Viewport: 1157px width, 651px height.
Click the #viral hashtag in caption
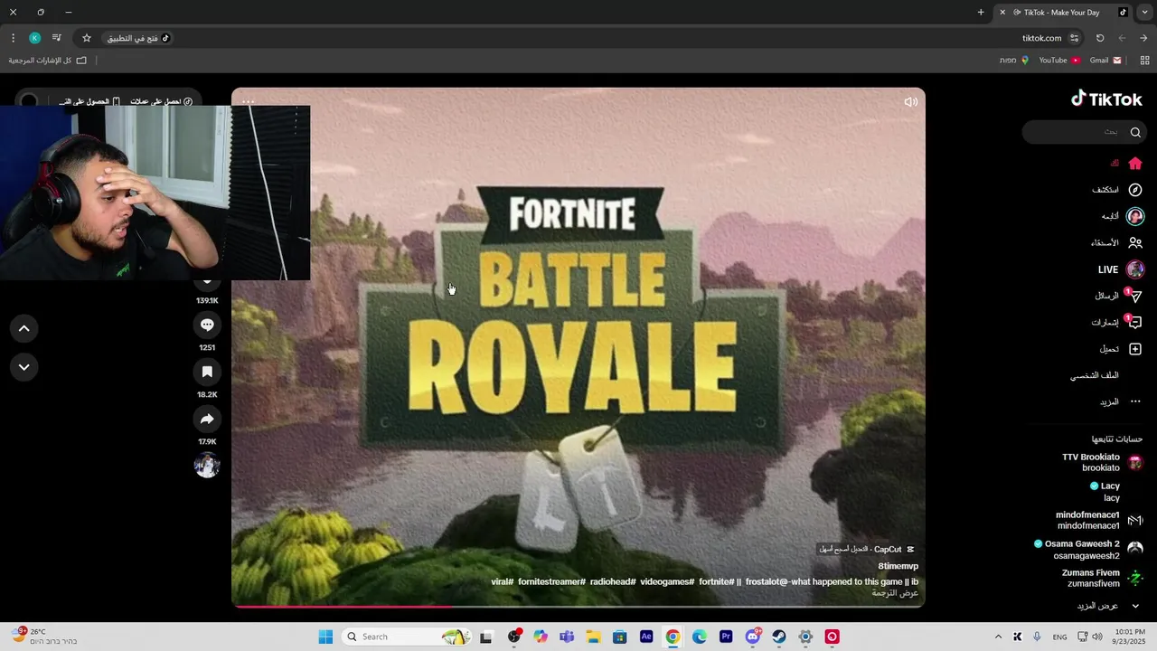coord(502,581)
